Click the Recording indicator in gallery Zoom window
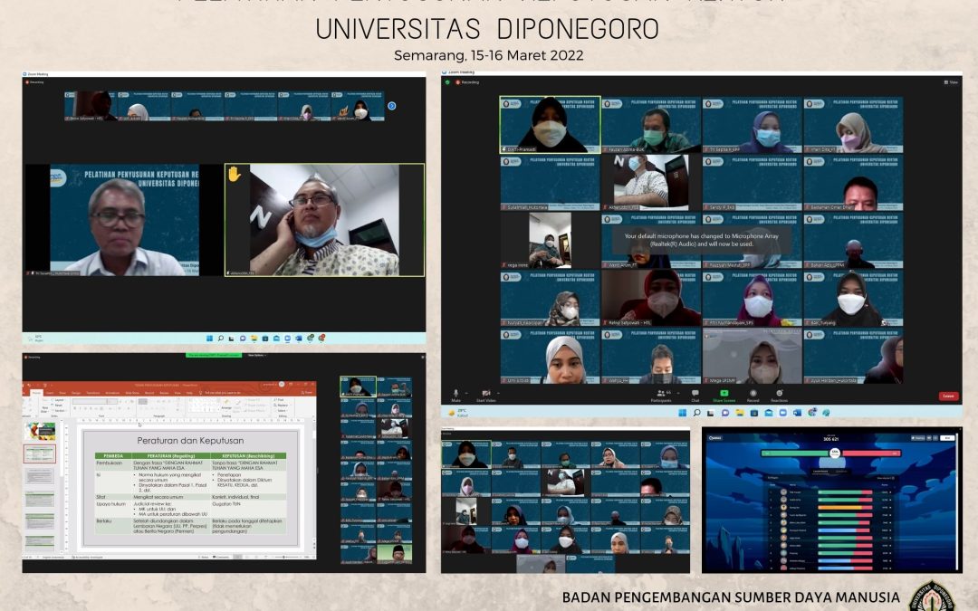The width and height of the screenshot is (978, 611). point(468,82)
